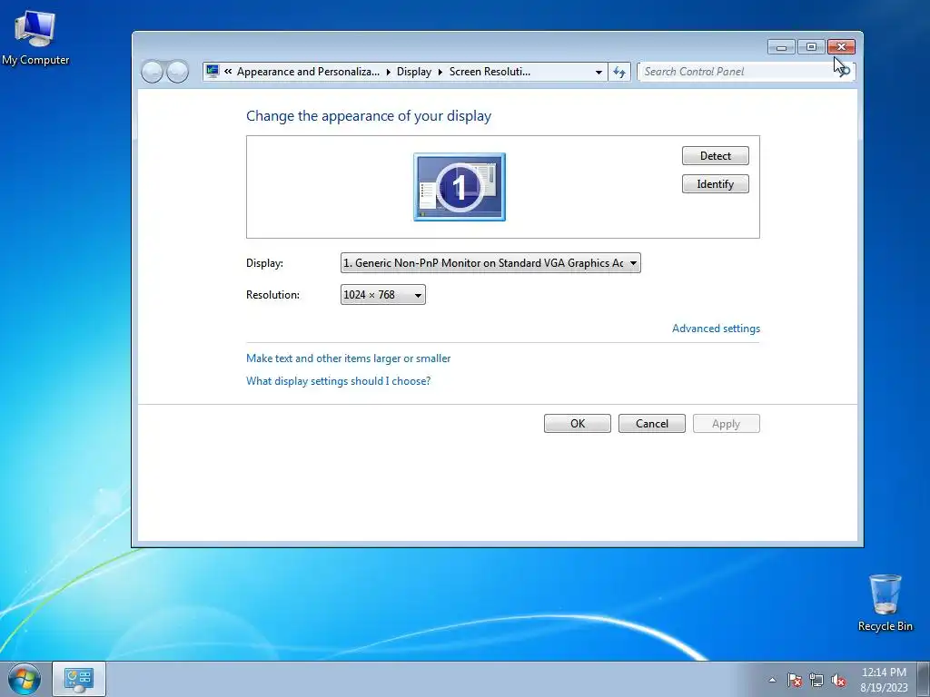Click the muted volume tray icon
The image size is (930, 697).
pyautogui.click(x=838, y=680)
